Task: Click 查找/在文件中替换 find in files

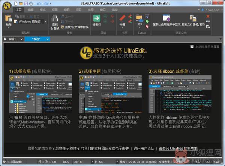Action: [75, 27]
